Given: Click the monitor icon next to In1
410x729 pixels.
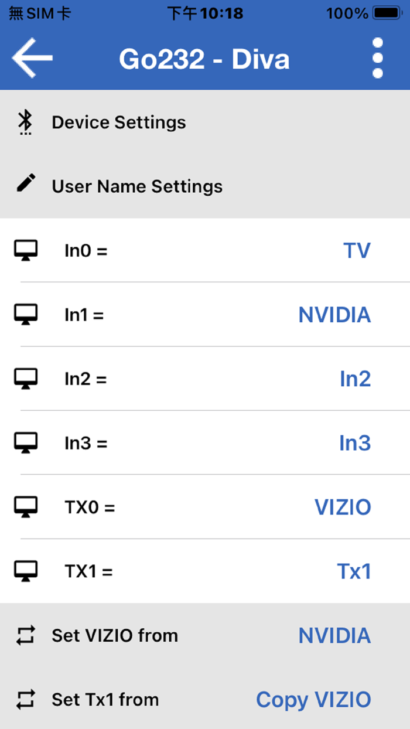Looking at the screenshot, I should 26,315.
